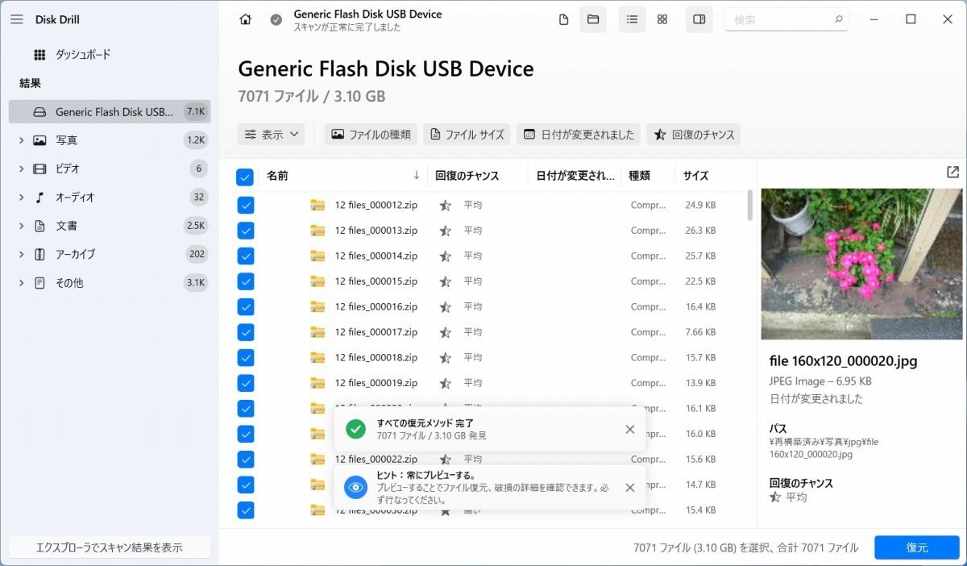This screenshot has width=967, height=566.
Task: Select list view layout
Action: click(632, 19)
